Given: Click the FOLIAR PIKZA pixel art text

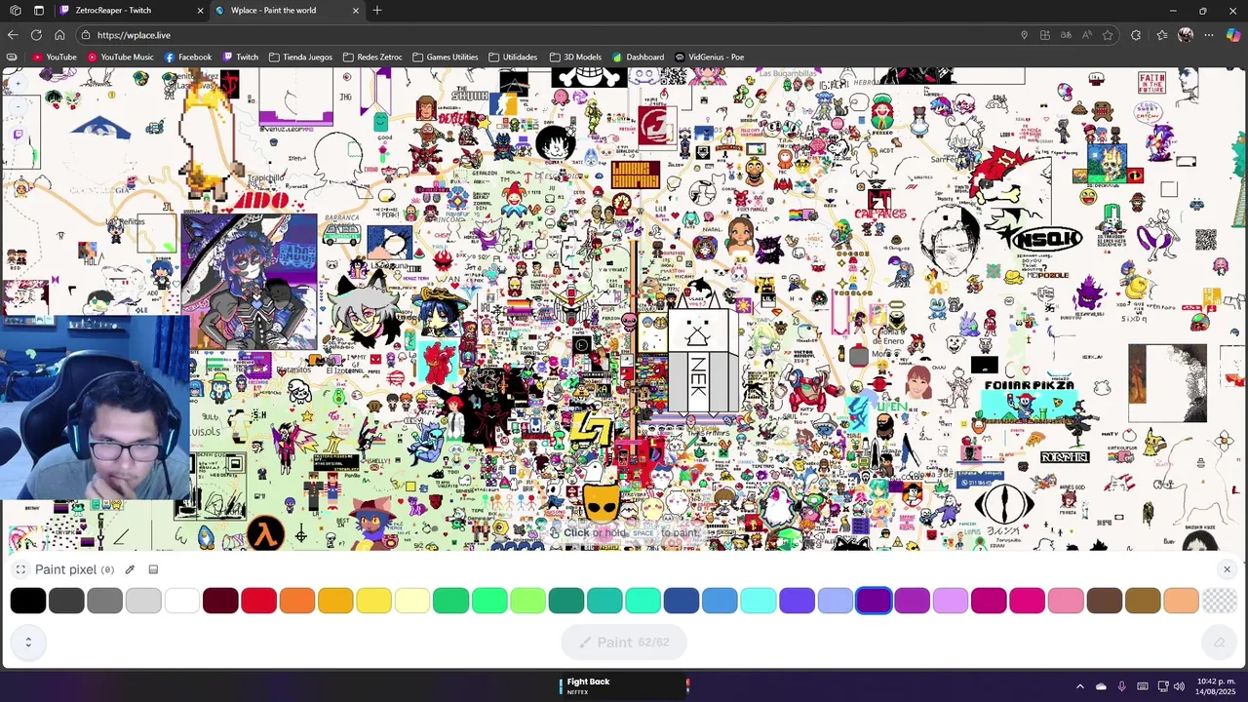Looking at the screenshot, I should [1030, 386].
